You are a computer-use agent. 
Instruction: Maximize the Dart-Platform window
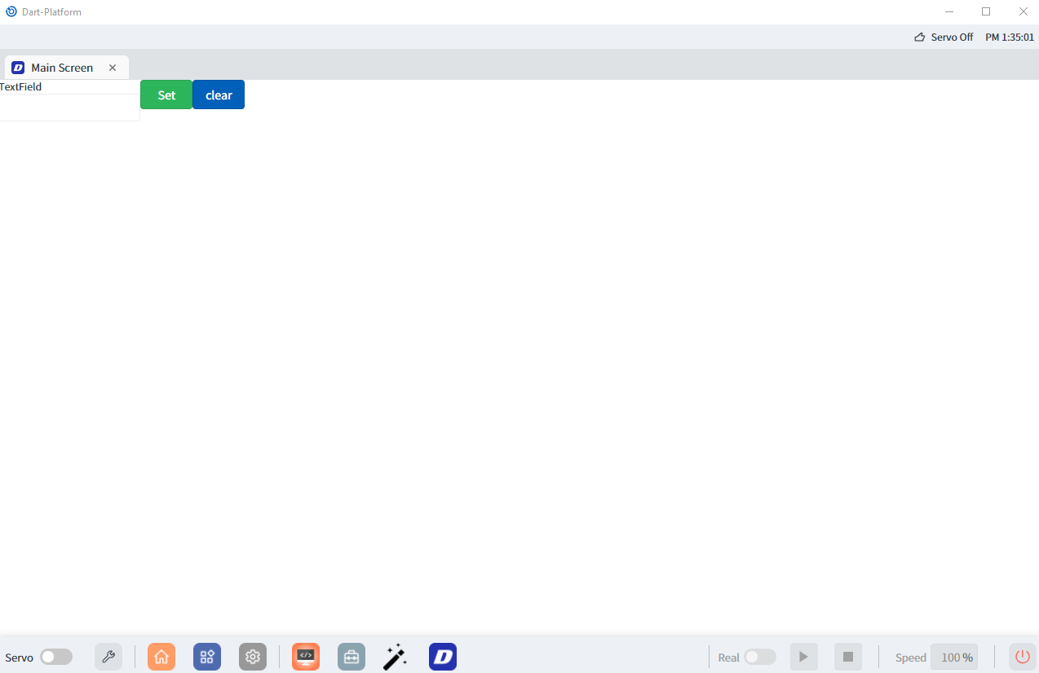click(x=986, y=11)
